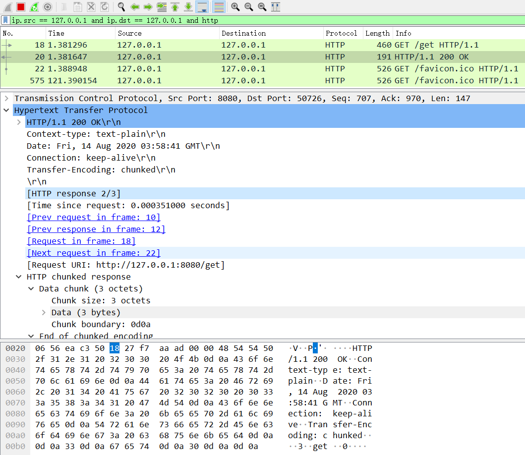The width and height of the screenshot is (525, 455).
Task: Zoom in on the packet list
Action: click(235, 6)
